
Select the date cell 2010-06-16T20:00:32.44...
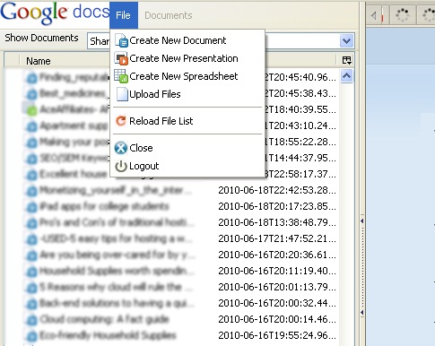[277, 303]
